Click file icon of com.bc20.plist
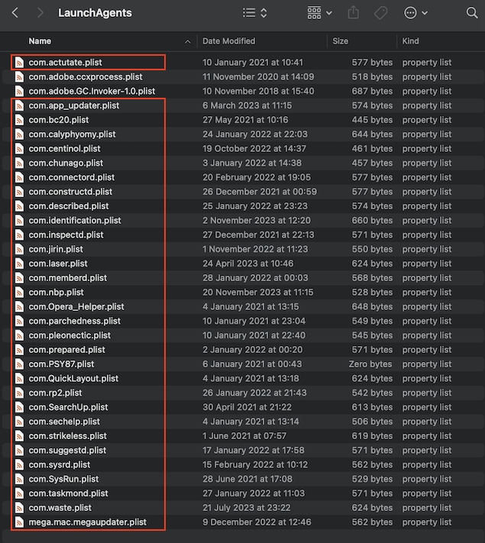The height and width of the screenshot is (543, 485). (x=19, y=120)
